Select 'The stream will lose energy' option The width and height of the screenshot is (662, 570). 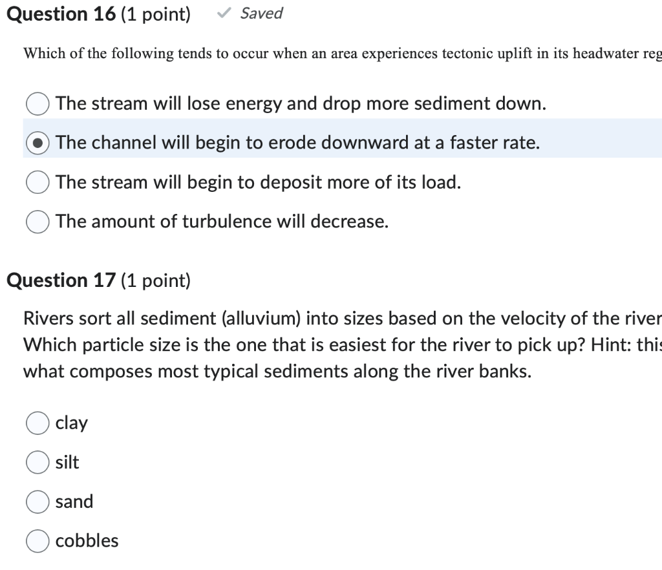(x=37, y=103)
